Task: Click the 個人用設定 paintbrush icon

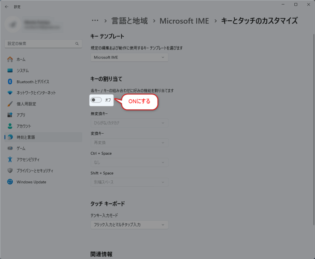Action: (10, 104)
